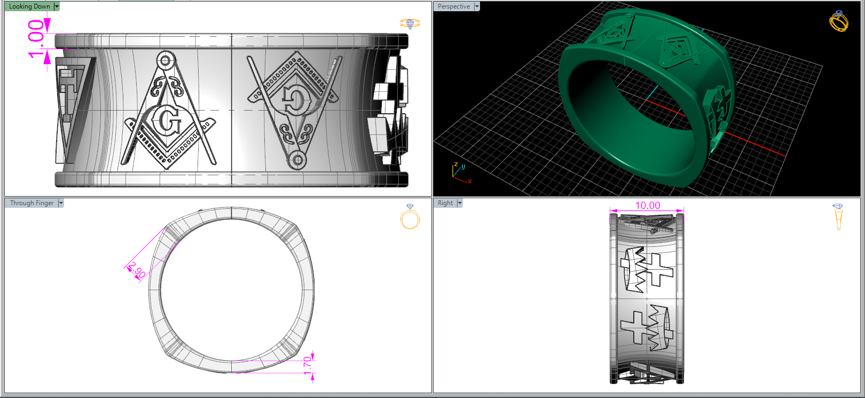The width and height of the screenshot is (865, 398).
Task: Click the ring front-view icon in Through Finger viewport
Action: click(x=410, y=216)
